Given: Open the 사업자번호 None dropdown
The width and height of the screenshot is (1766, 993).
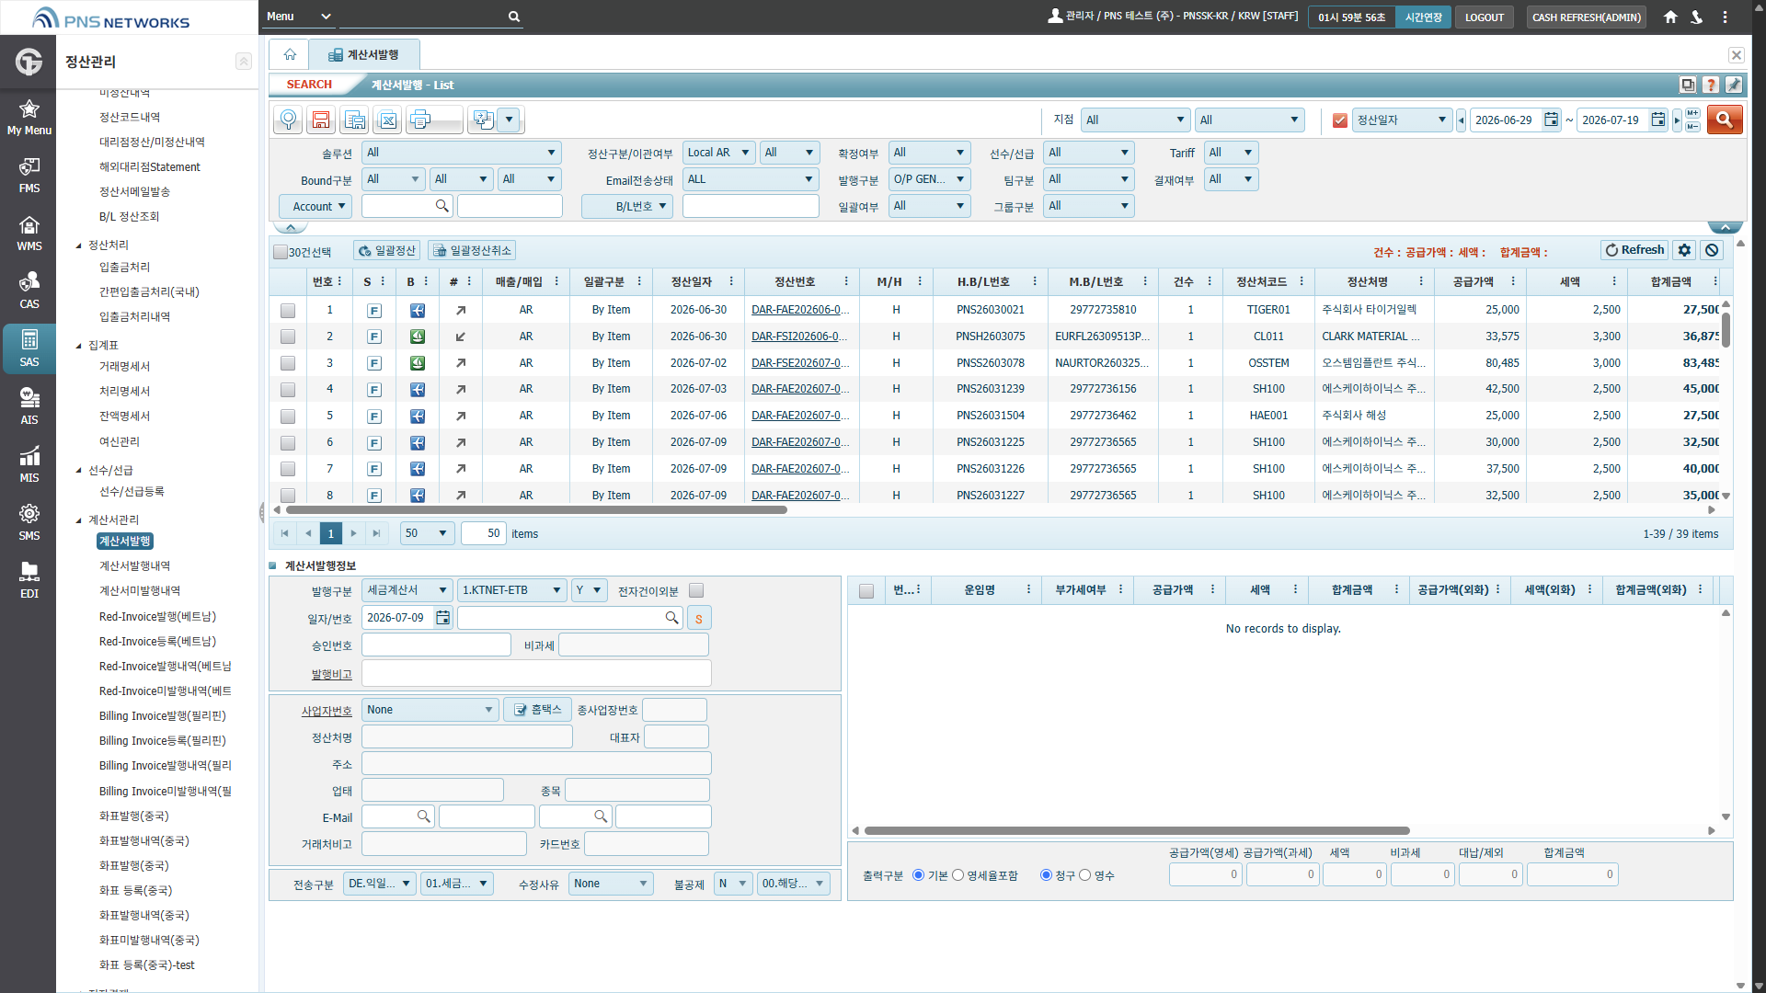Looking at the screenshot, I should [x=430, y=710].
